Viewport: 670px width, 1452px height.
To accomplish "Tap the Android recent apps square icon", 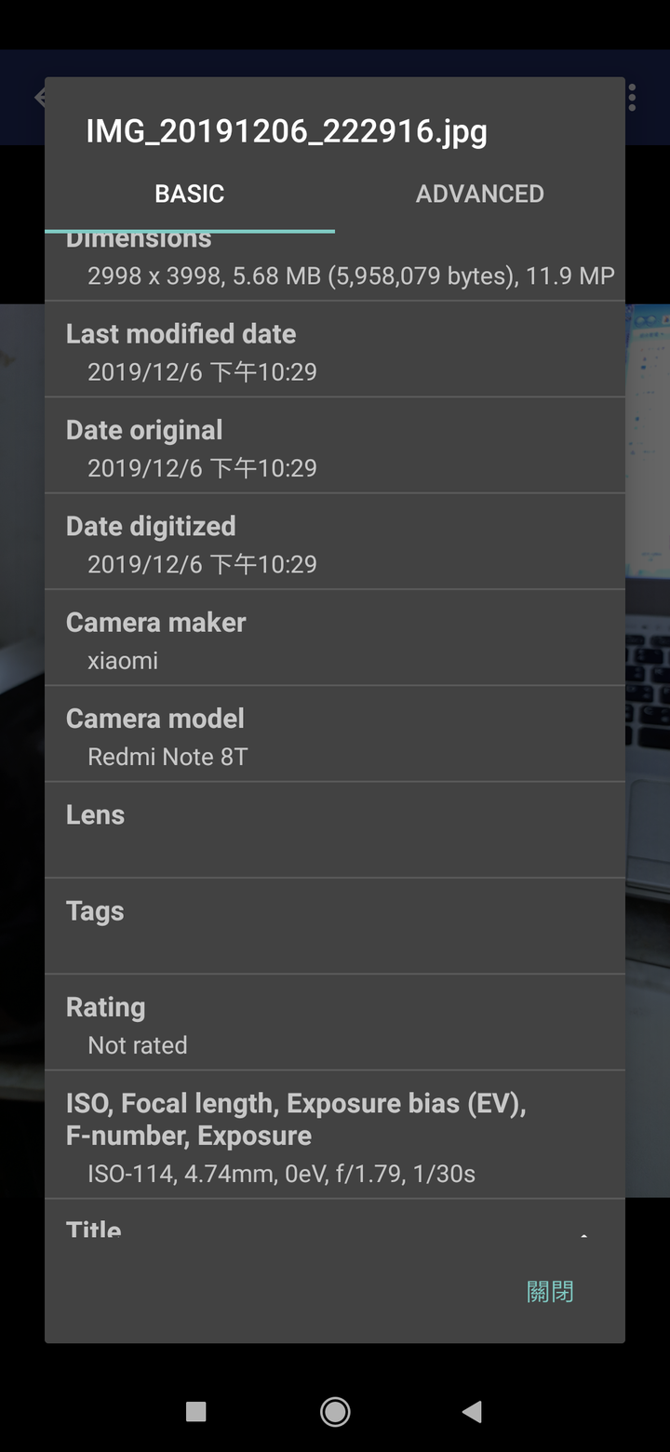I will click(195, 1411).
